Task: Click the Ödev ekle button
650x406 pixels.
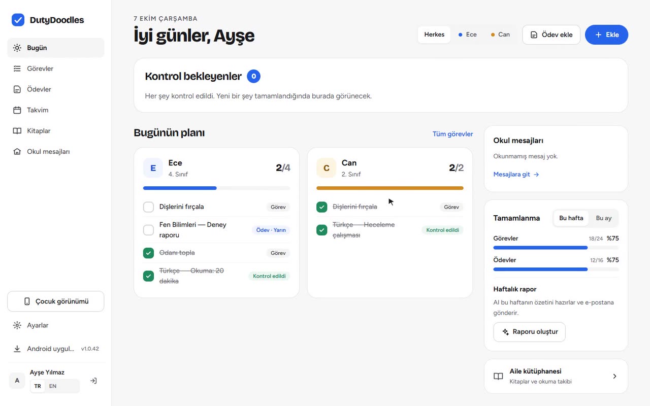Action: (551, 35)
